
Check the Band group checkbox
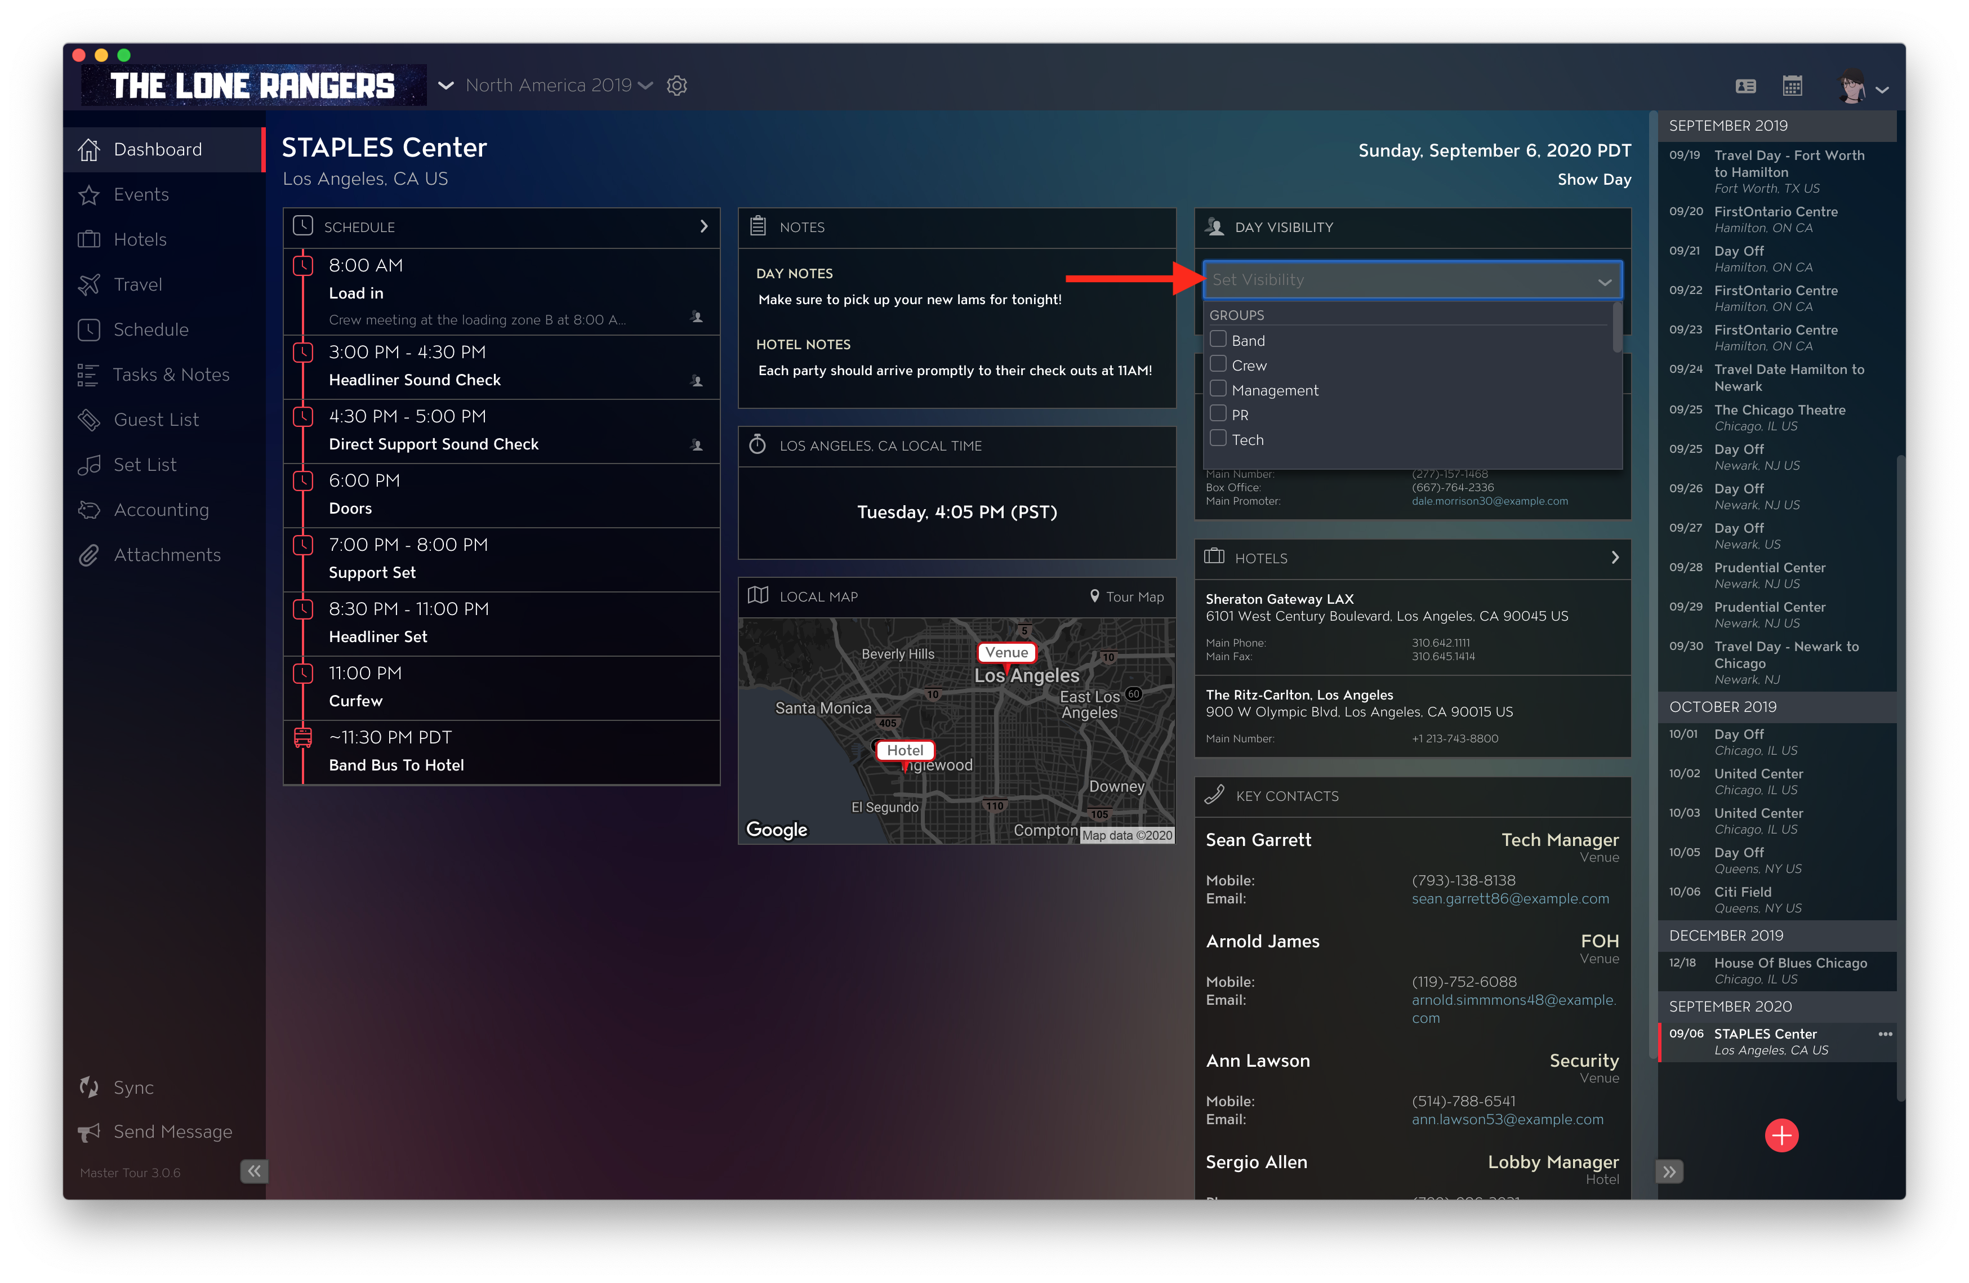pos(1218,339)
